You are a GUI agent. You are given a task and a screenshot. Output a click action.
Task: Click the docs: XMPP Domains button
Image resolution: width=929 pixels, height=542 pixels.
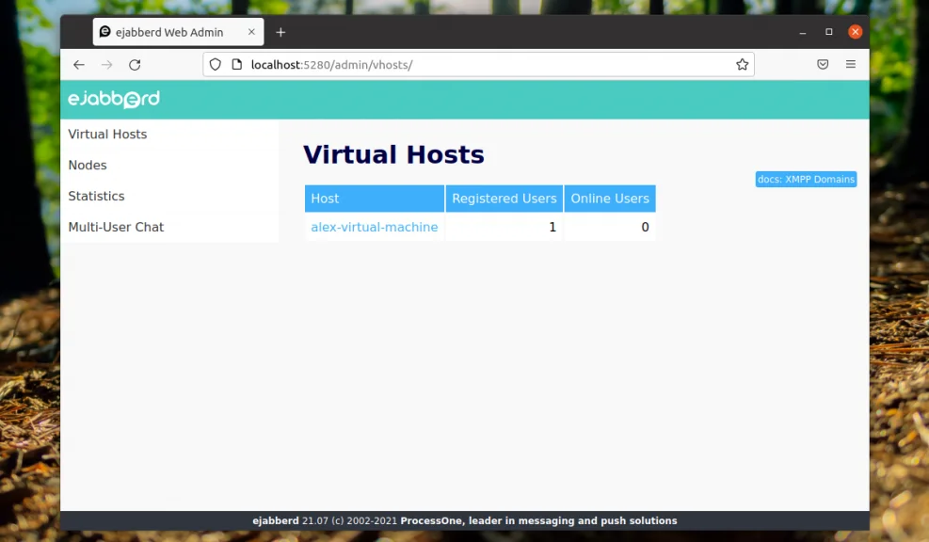click(806, 180)
